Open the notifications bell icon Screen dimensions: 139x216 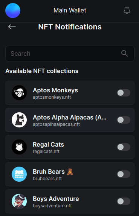[x=127, y=10]
